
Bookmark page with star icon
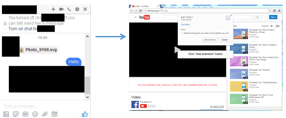point(270,11)
